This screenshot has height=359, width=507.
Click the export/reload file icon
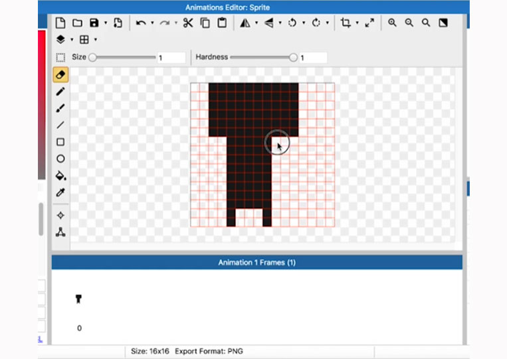click(x=118, y=23)
